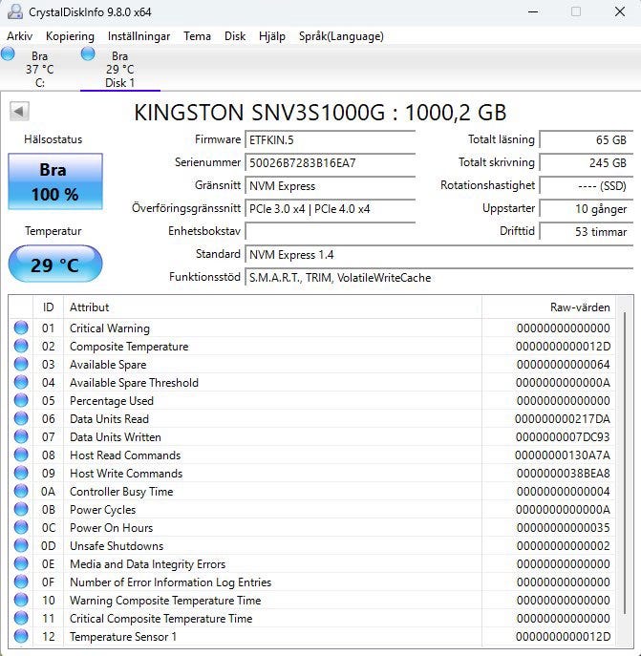Click the back arrow disk navigation button
Viewport: 641px width, 656px height.
pos(19,112)
